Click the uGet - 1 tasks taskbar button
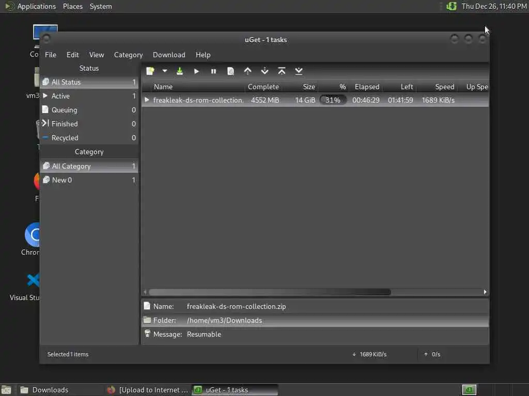 coord(235,390)
